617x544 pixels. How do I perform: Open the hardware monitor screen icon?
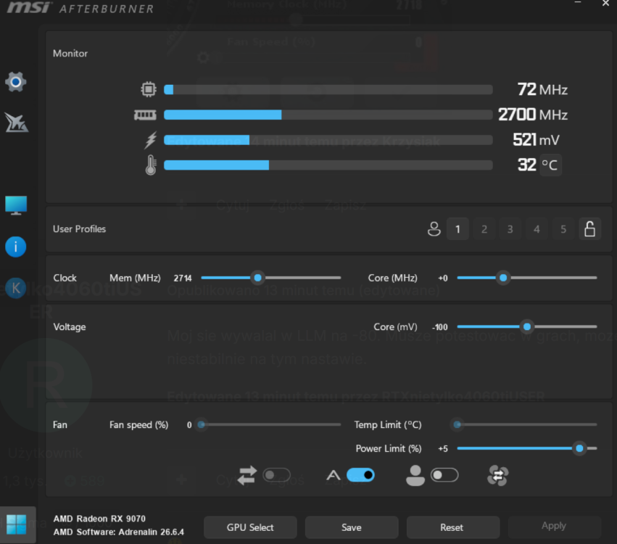point(16,205)
